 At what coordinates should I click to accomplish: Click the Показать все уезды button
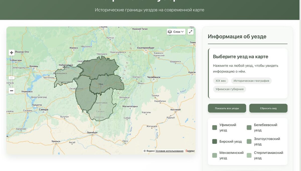pos(227,108)
